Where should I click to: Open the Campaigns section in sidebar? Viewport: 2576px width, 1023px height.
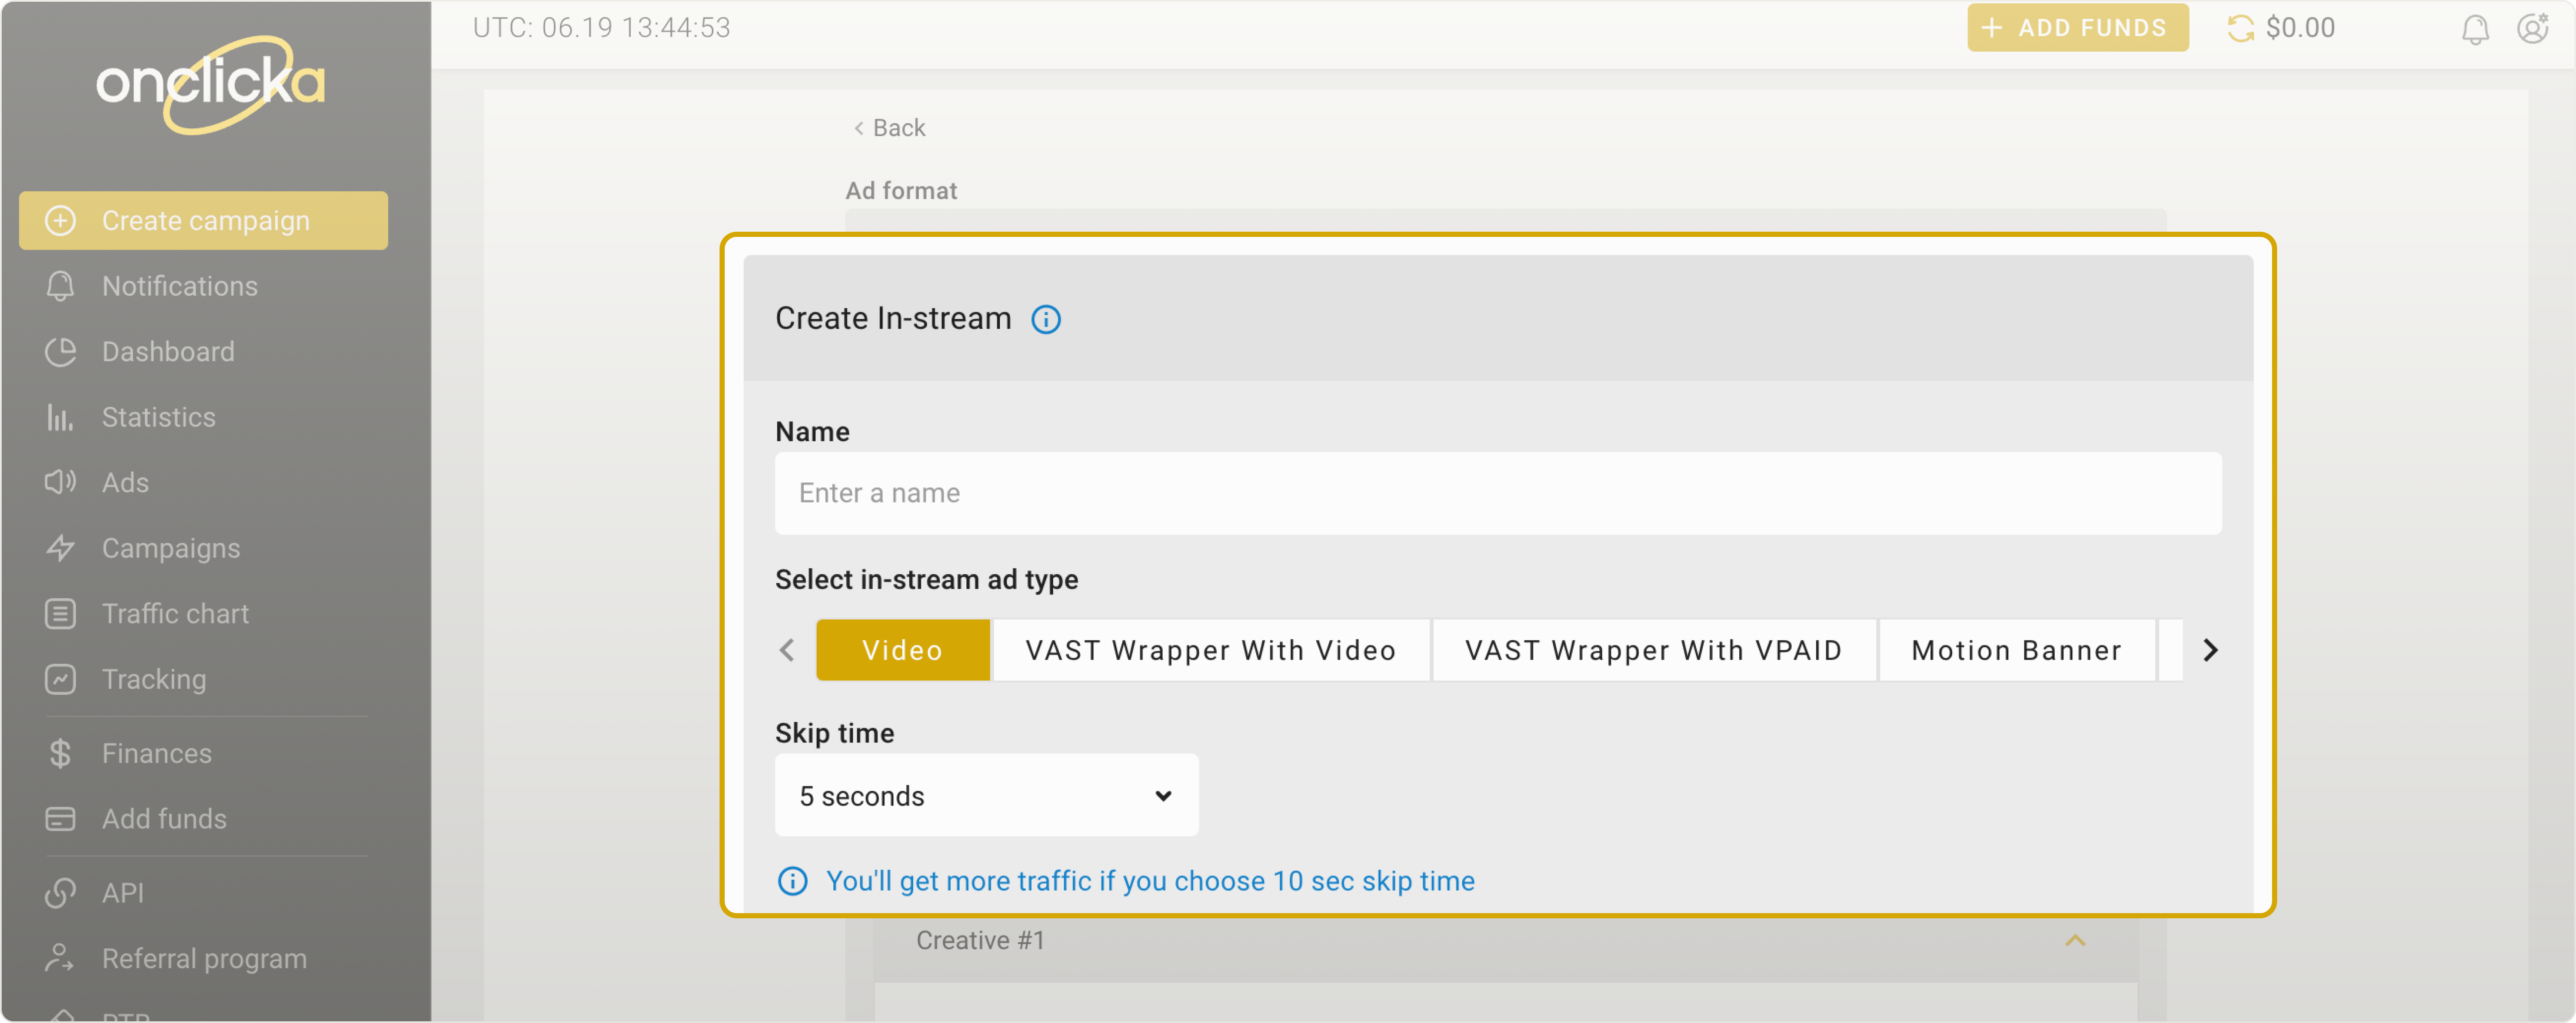click(170, 548)
